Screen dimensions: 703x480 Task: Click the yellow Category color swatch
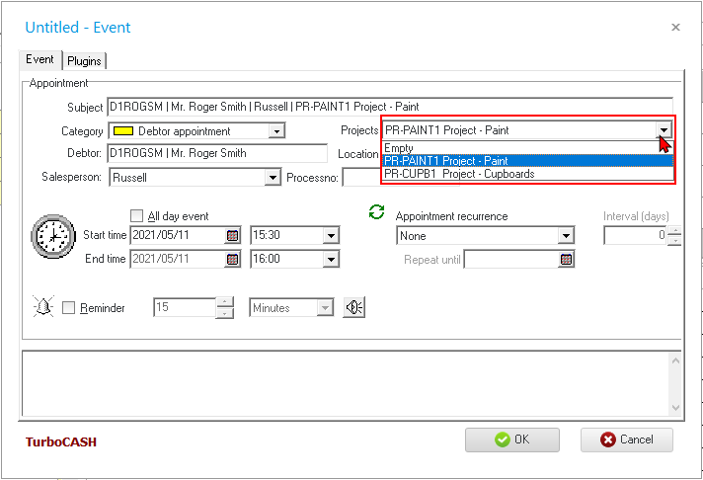point(122,130)
